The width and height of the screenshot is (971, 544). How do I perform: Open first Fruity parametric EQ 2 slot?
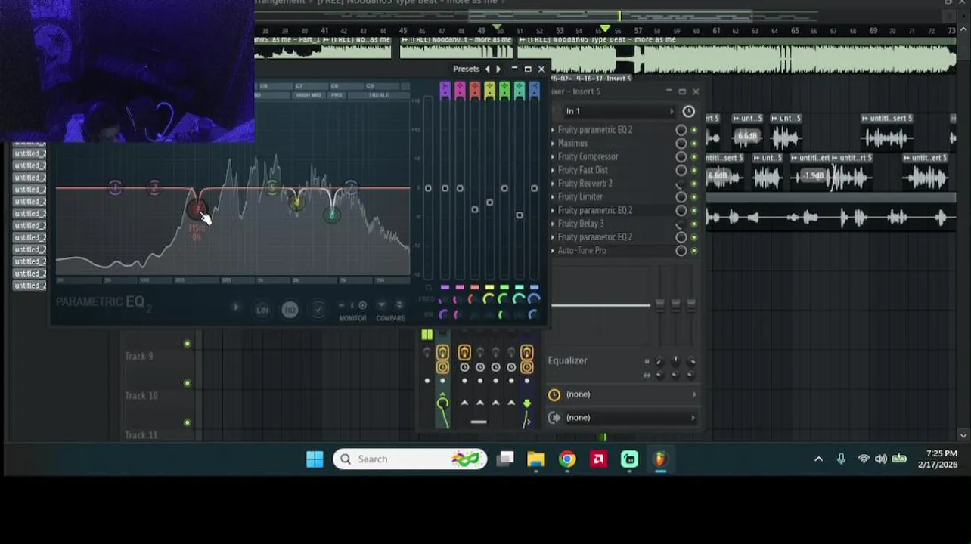595,130
